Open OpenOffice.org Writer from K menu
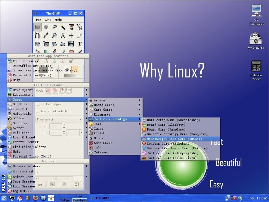This screenshot has height=202, width=269. tap(48, 66)
